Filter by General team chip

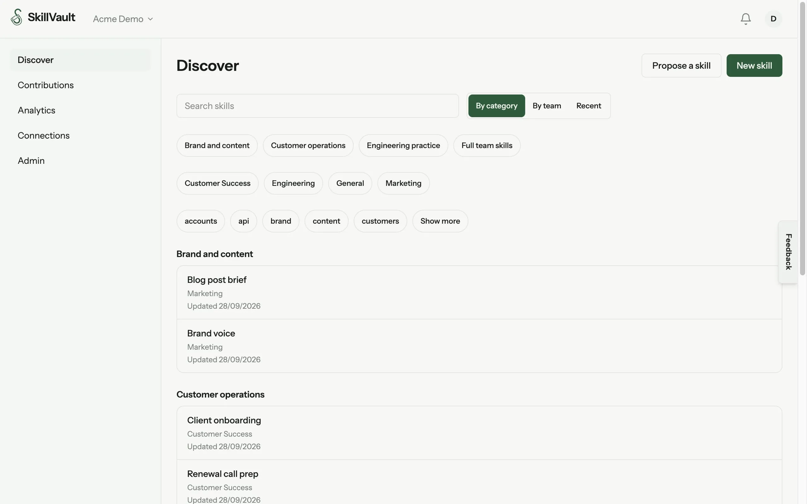[350, 183]
